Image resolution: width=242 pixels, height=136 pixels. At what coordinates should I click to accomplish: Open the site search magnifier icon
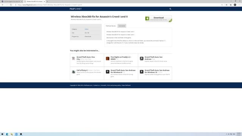pos(170,9)
